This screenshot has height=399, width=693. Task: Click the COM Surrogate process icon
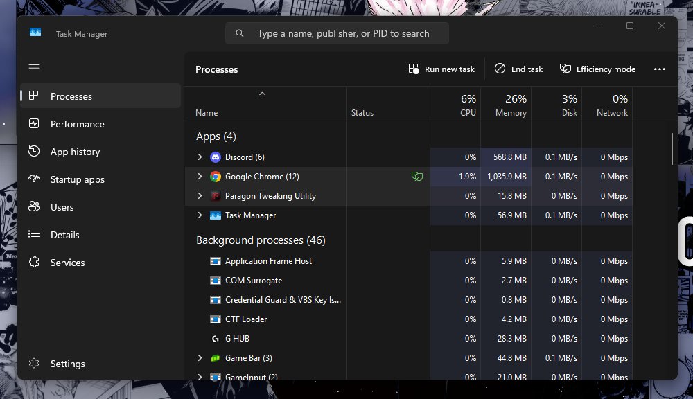click(x=216, y=281)
